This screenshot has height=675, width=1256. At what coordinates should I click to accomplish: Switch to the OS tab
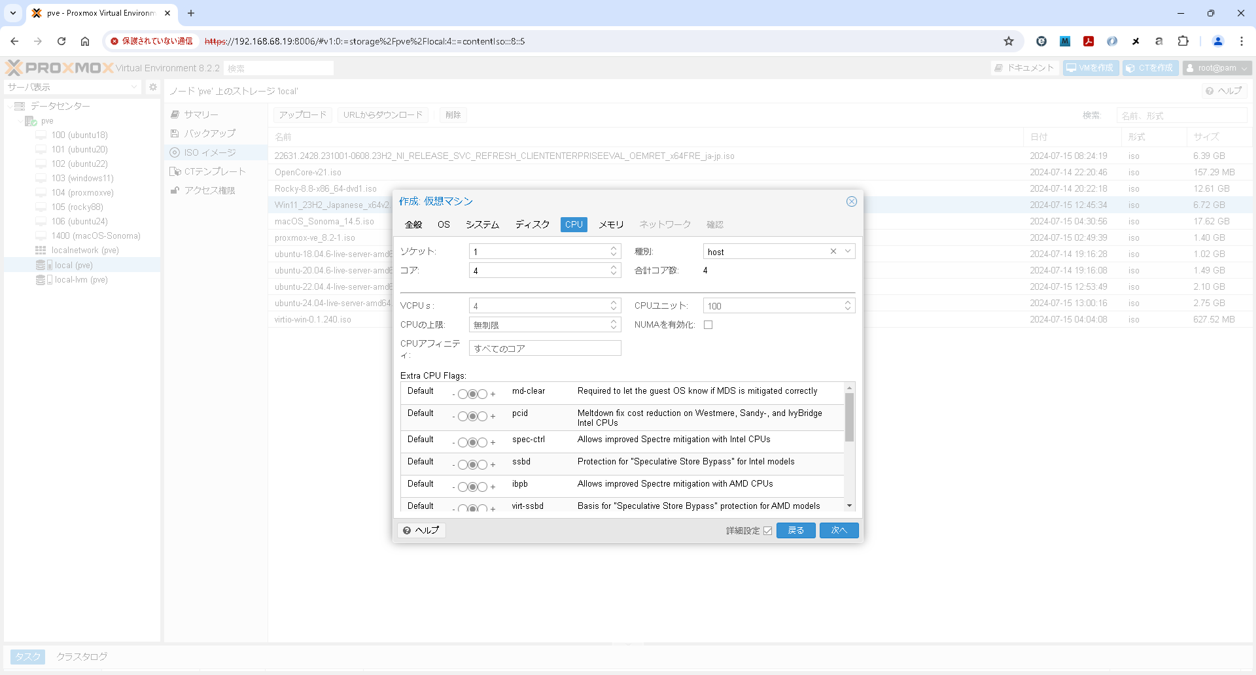click(444, 224)
